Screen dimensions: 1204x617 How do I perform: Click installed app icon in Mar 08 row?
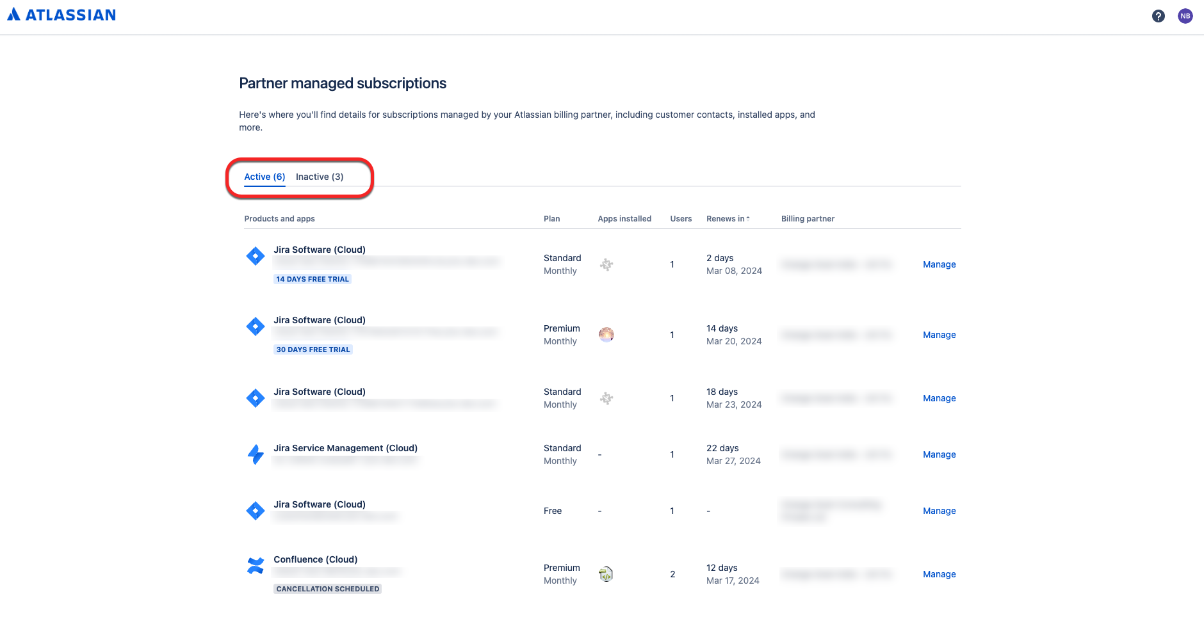[606, 264]
